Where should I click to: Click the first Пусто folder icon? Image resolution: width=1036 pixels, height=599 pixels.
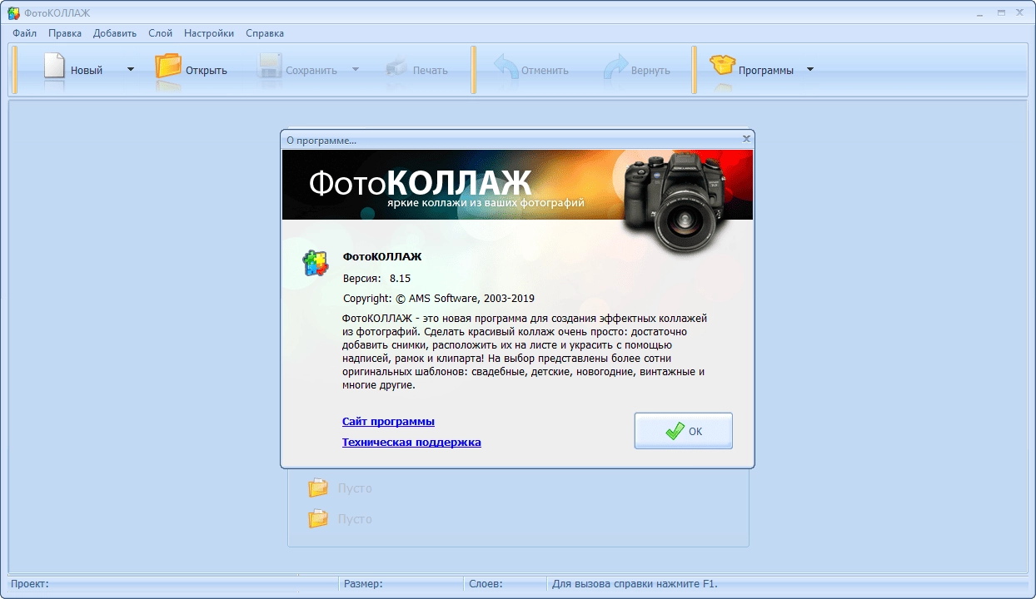(x=318, y=488)
